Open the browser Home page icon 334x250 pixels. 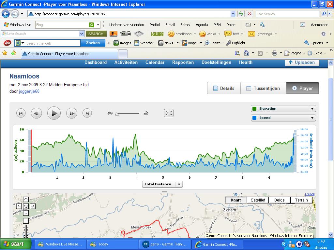coord(247,53)
